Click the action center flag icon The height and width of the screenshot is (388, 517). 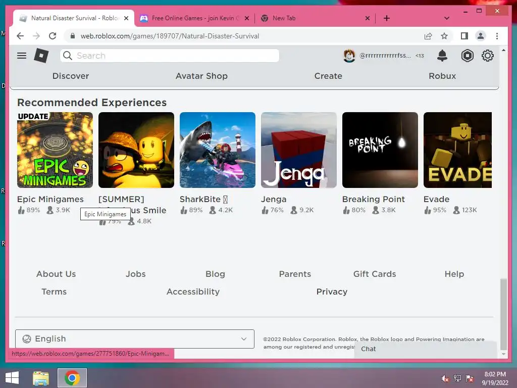click(x=470, y=378)
